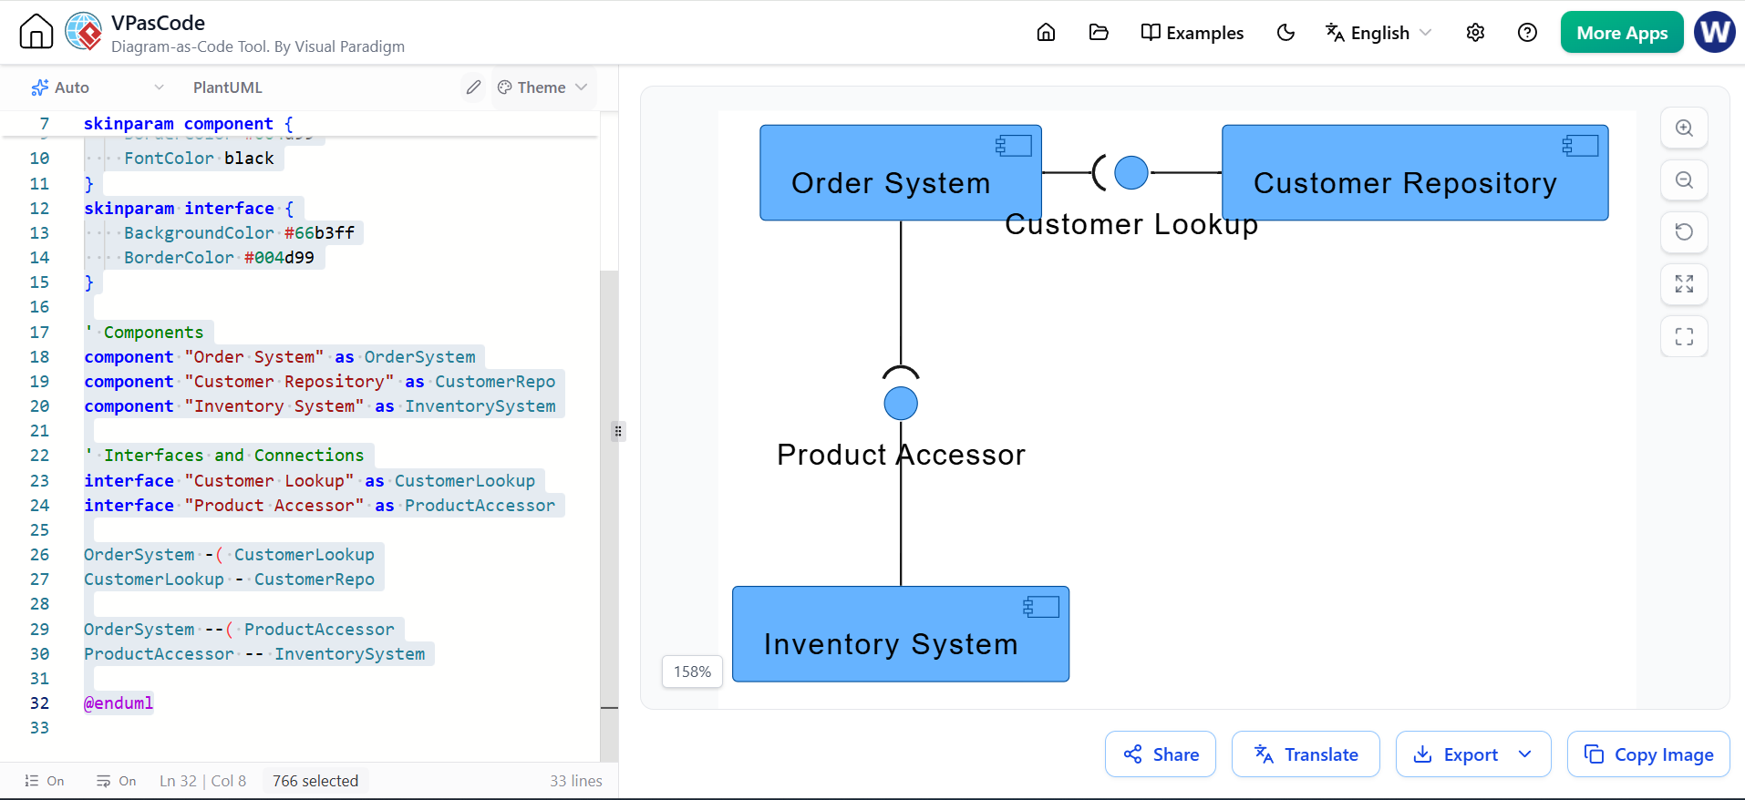Click the Translate button

tap(1306, 754)
